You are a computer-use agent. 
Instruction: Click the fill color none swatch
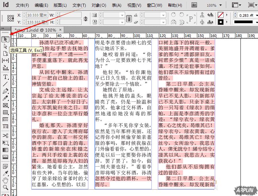tap(221, 15)
